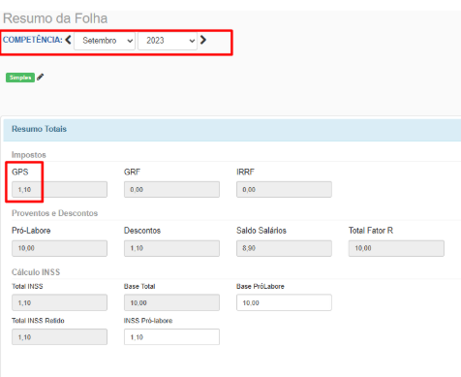This screenshot has width=461, height=377.
Task: Open the Setembro month dropdown
Action: tap(105, 41)
